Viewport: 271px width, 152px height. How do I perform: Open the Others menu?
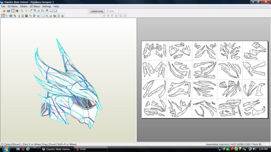pos(24,6)
